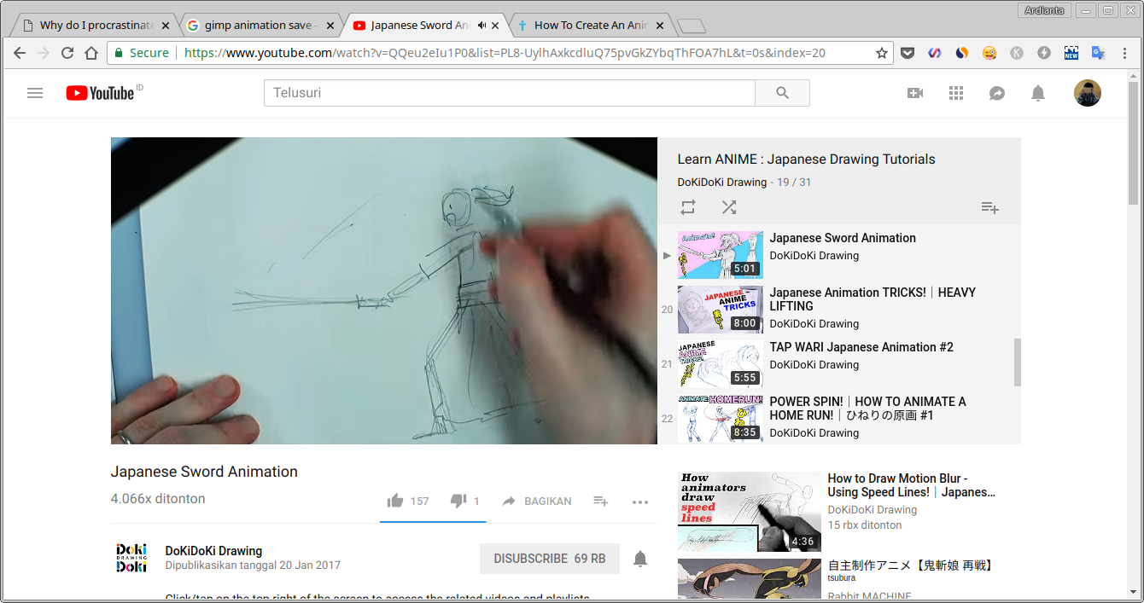
Task: Toggle channel notification bell next to Disubscribe
Action: [639, 558]
